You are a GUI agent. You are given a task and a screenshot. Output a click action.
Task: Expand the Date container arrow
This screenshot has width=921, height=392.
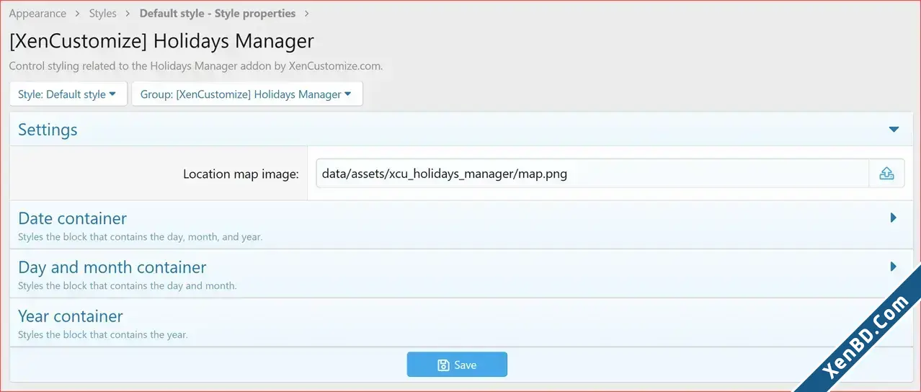coord(894,218)
